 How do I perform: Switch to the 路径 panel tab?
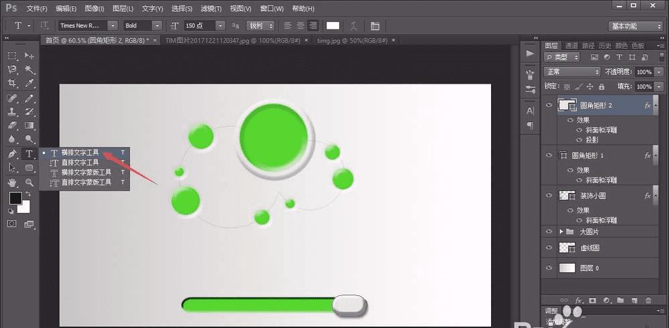tap(588, 46)
